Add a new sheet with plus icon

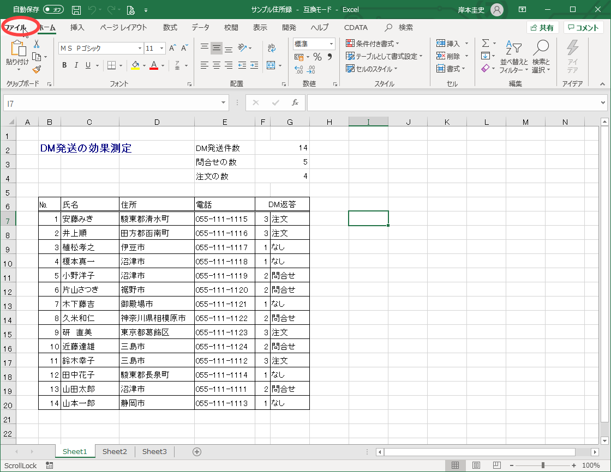[x=197, y=451]
